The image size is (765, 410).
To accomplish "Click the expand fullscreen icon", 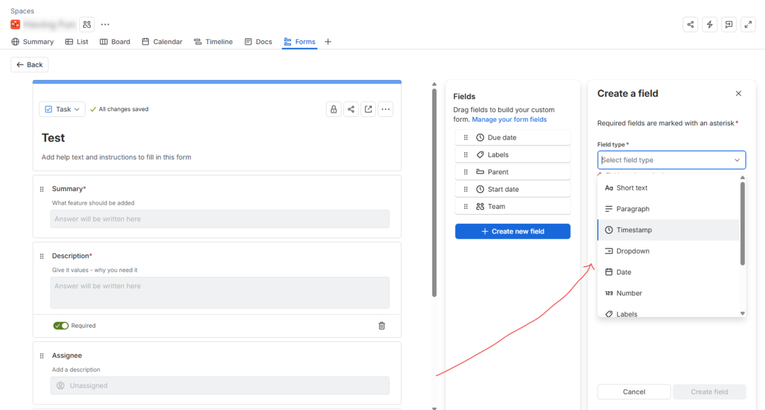I will [x=748, y=24].
